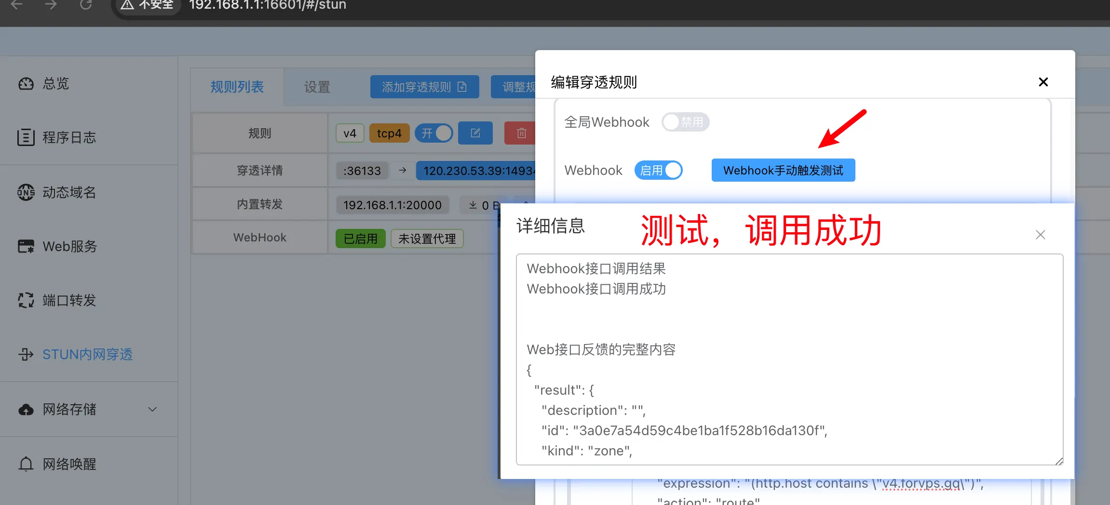Viewport: 1110px width, 505px height.
Task: Click the Webhook手动触发测试 button
Action: click(x=783, y=170)
